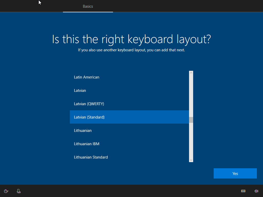Pick the Latvian (QWERTY) layout
Viewport: 263px width, 197px height.
[89, 104]
